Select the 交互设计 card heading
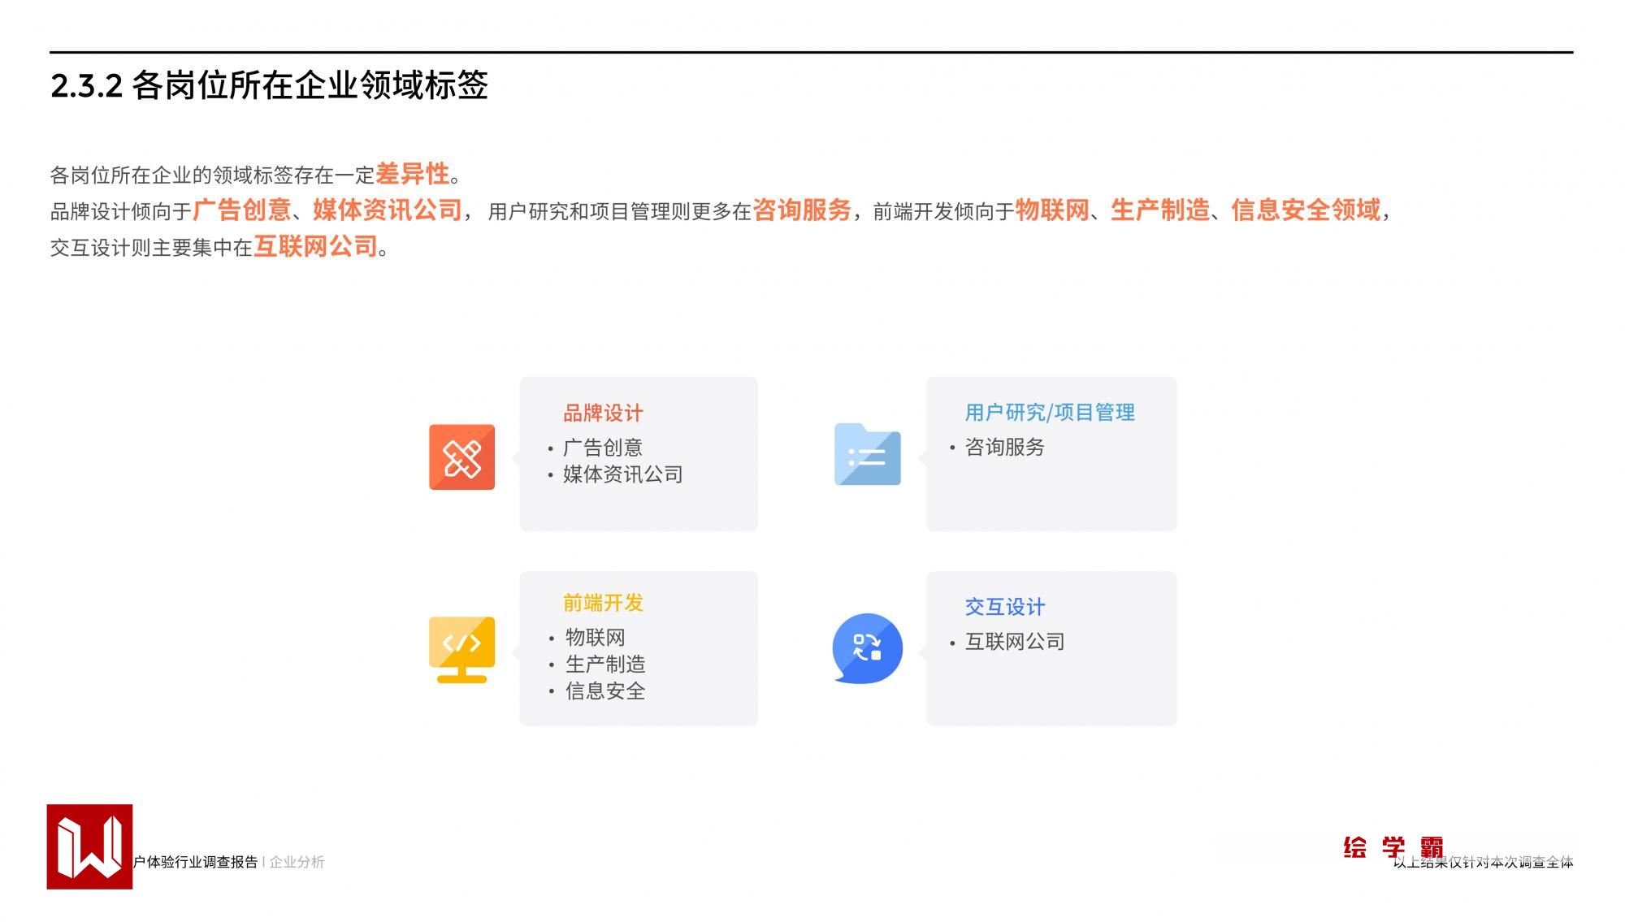The height and width of the screenshot is (922, 1625). pos(1004,607)
